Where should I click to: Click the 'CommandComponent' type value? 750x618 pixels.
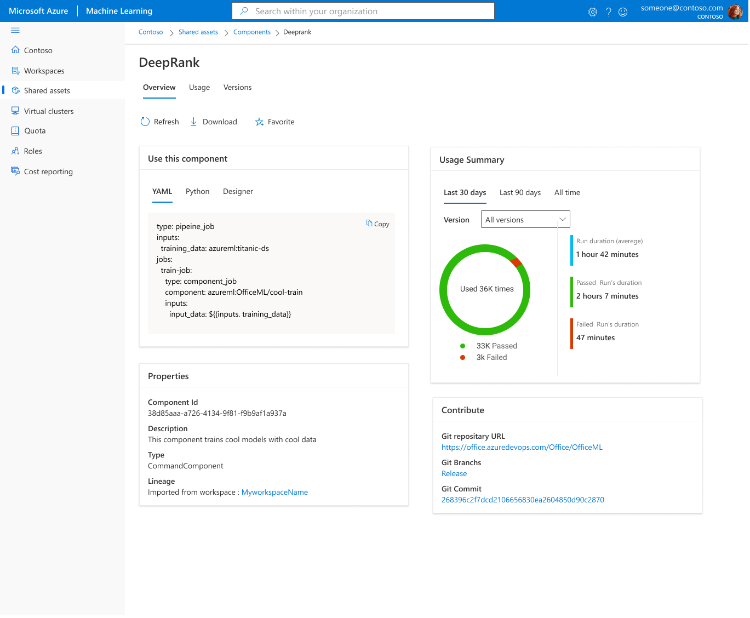tap(186, 466)
